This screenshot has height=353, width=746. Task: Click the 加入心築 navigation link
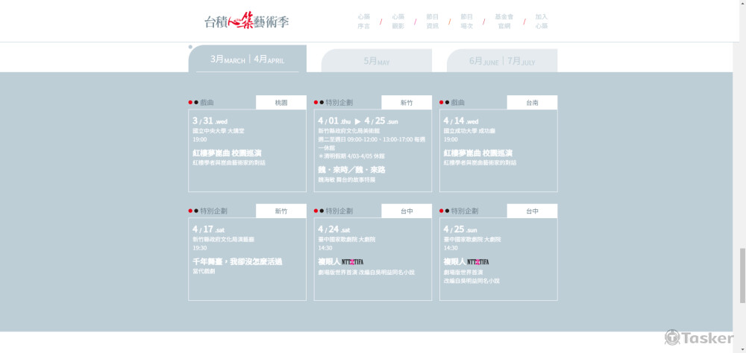(x=541, y=21)
